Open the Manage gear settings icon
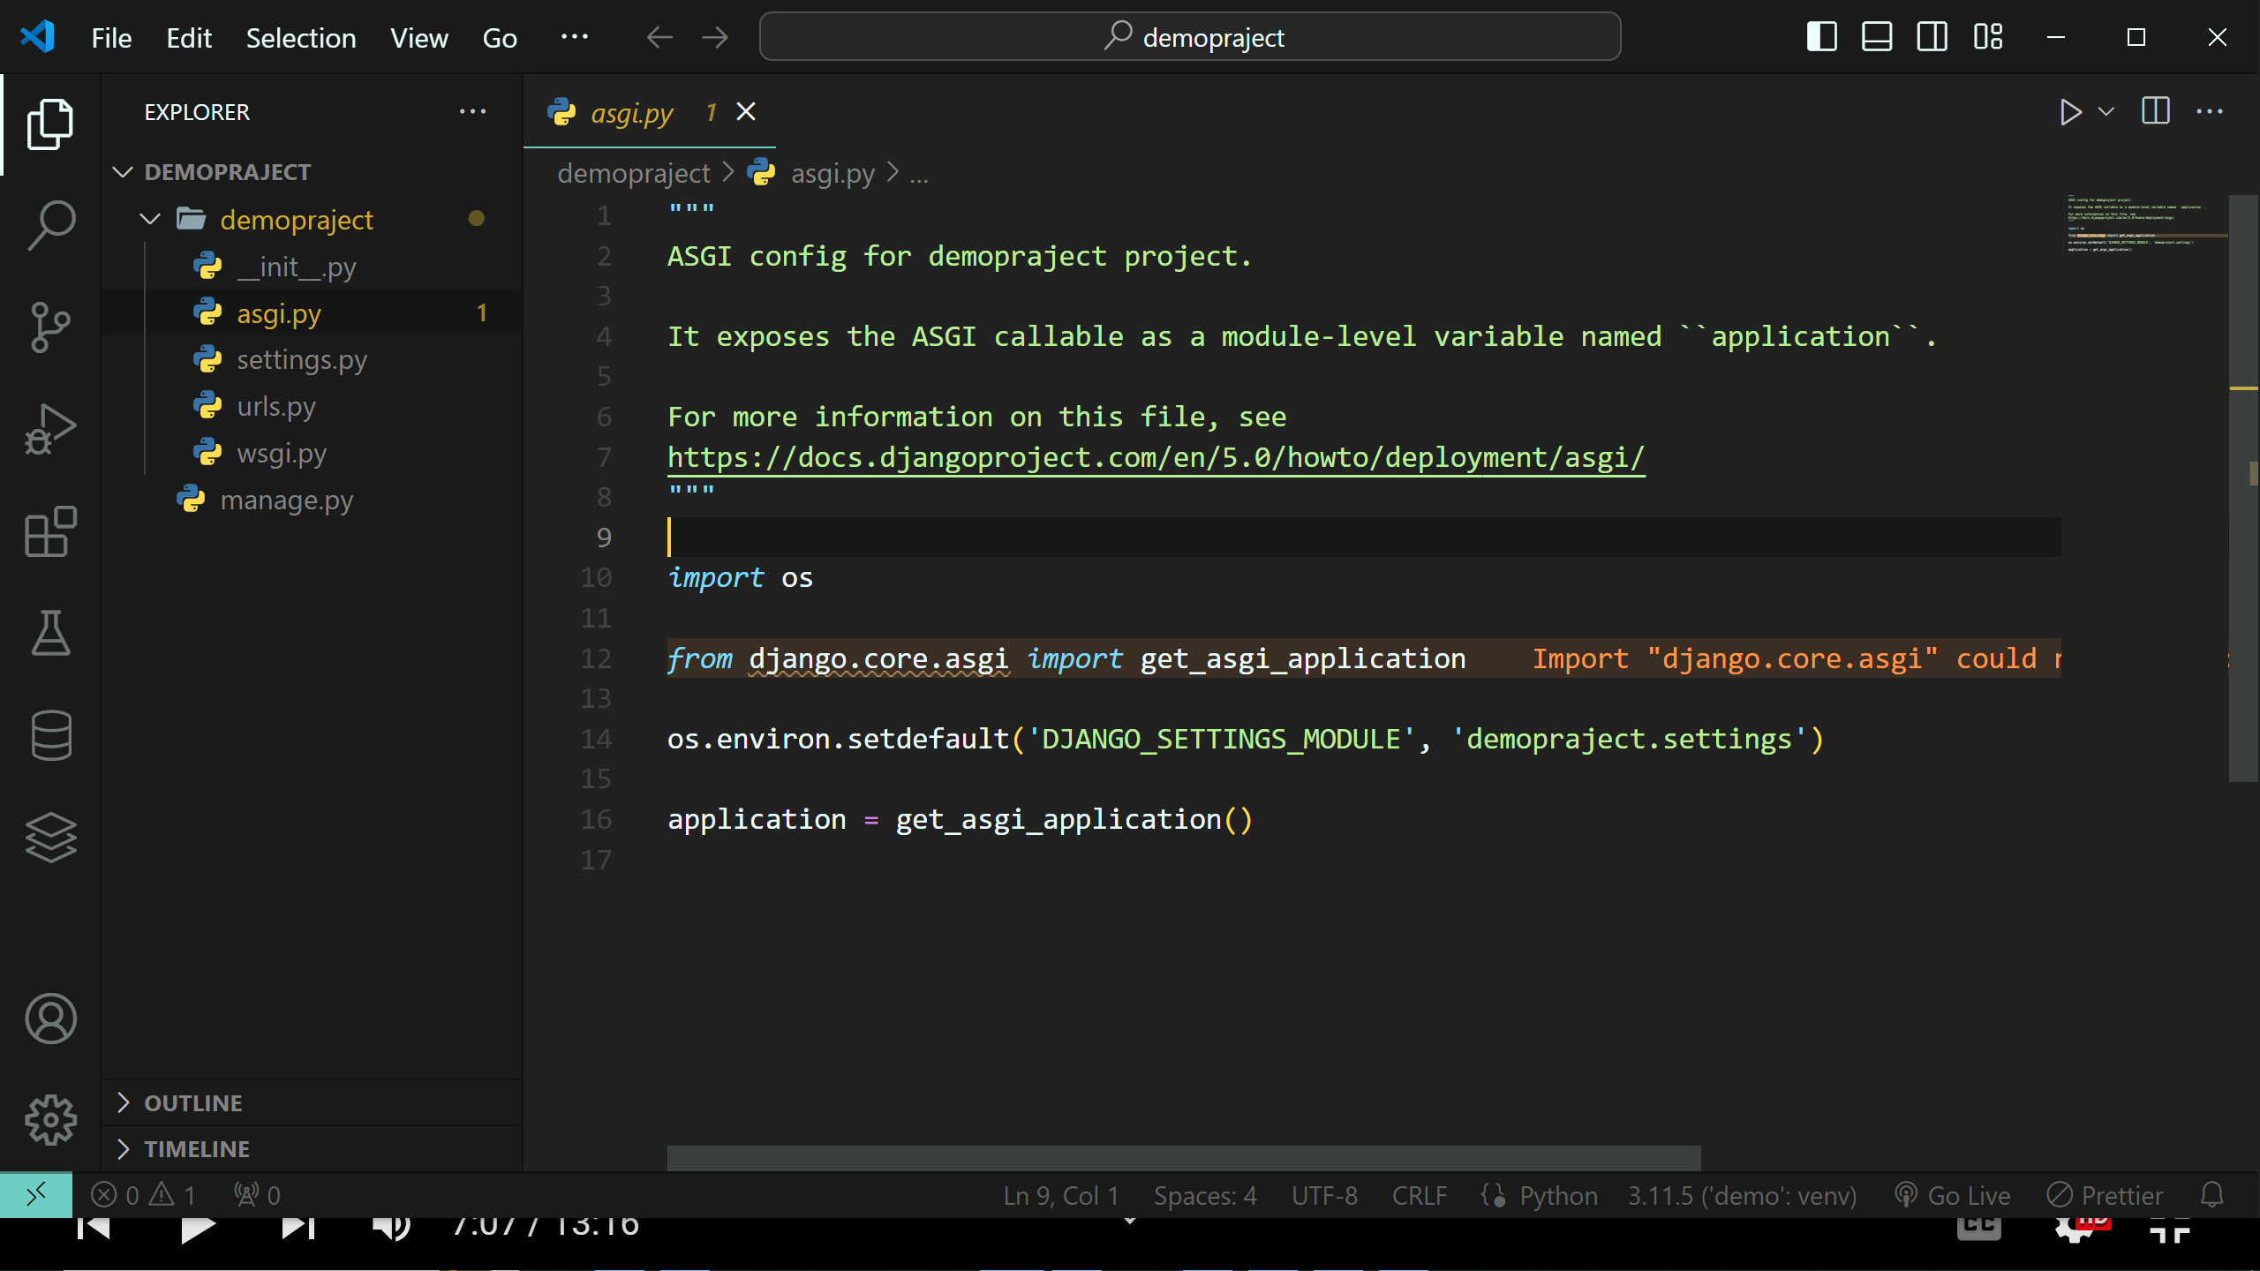This screenshot has width=2260, height=1271. pos(50,1119)
